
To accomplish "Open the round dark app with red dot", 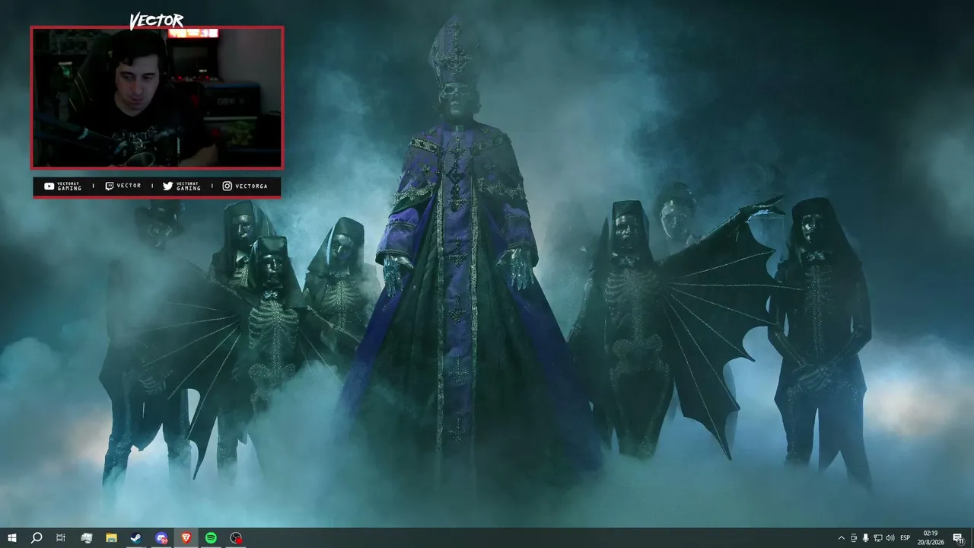I will tap(236, 538).
